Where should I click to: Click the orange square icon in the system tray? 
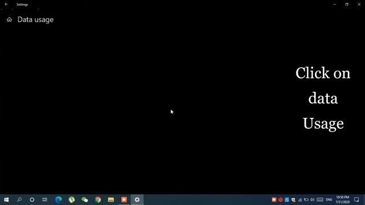click(274, 200)
